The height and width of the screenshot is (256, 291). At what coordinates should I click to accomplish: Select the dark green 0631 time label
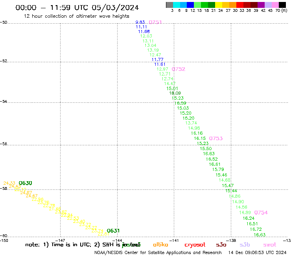[113, 231]
